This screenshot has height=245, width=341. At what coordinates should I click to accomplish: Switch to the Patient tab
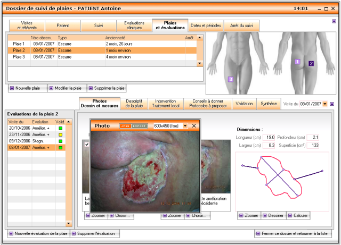tap(63, 26)
